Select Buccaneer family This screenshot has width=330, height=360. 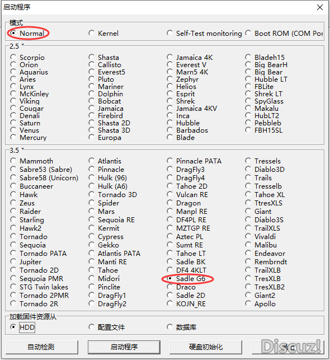click(13, 186)
